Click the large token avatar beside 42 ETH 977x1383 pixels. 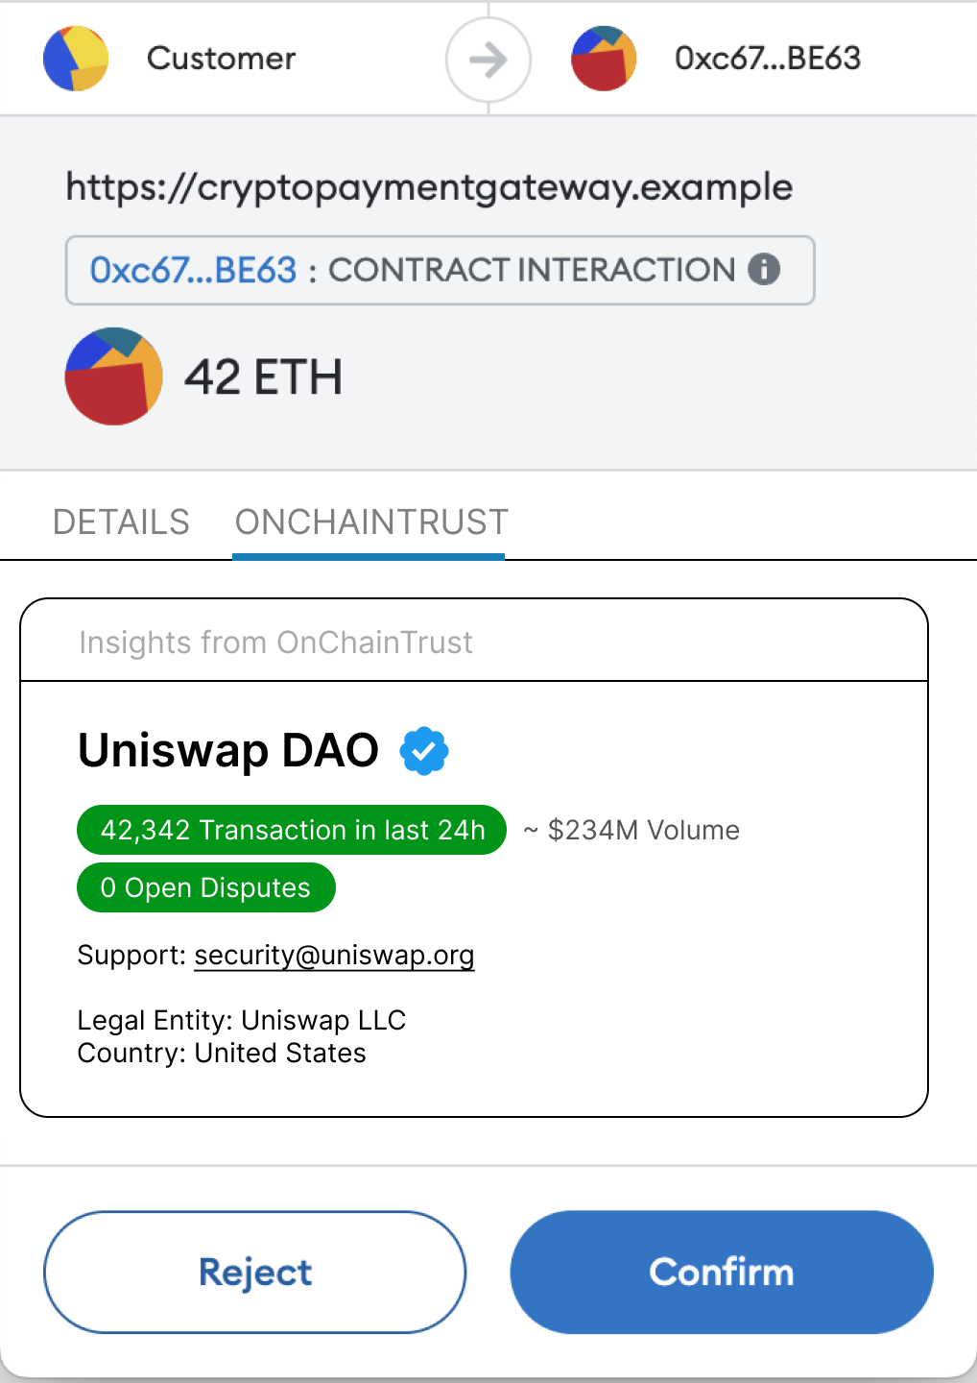click(x=114, y=376)
